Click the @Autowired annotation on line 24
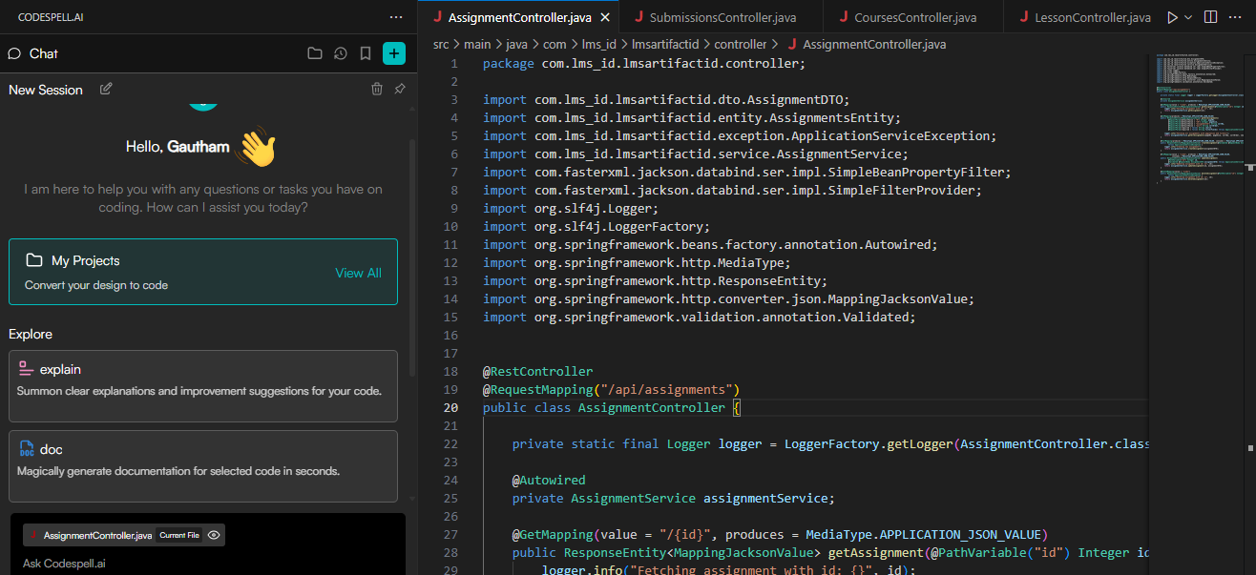 (549, 480)
